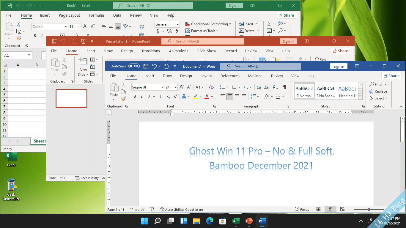Click Replace in Word Editing group
406x228 pixels.
pos(378,91)
